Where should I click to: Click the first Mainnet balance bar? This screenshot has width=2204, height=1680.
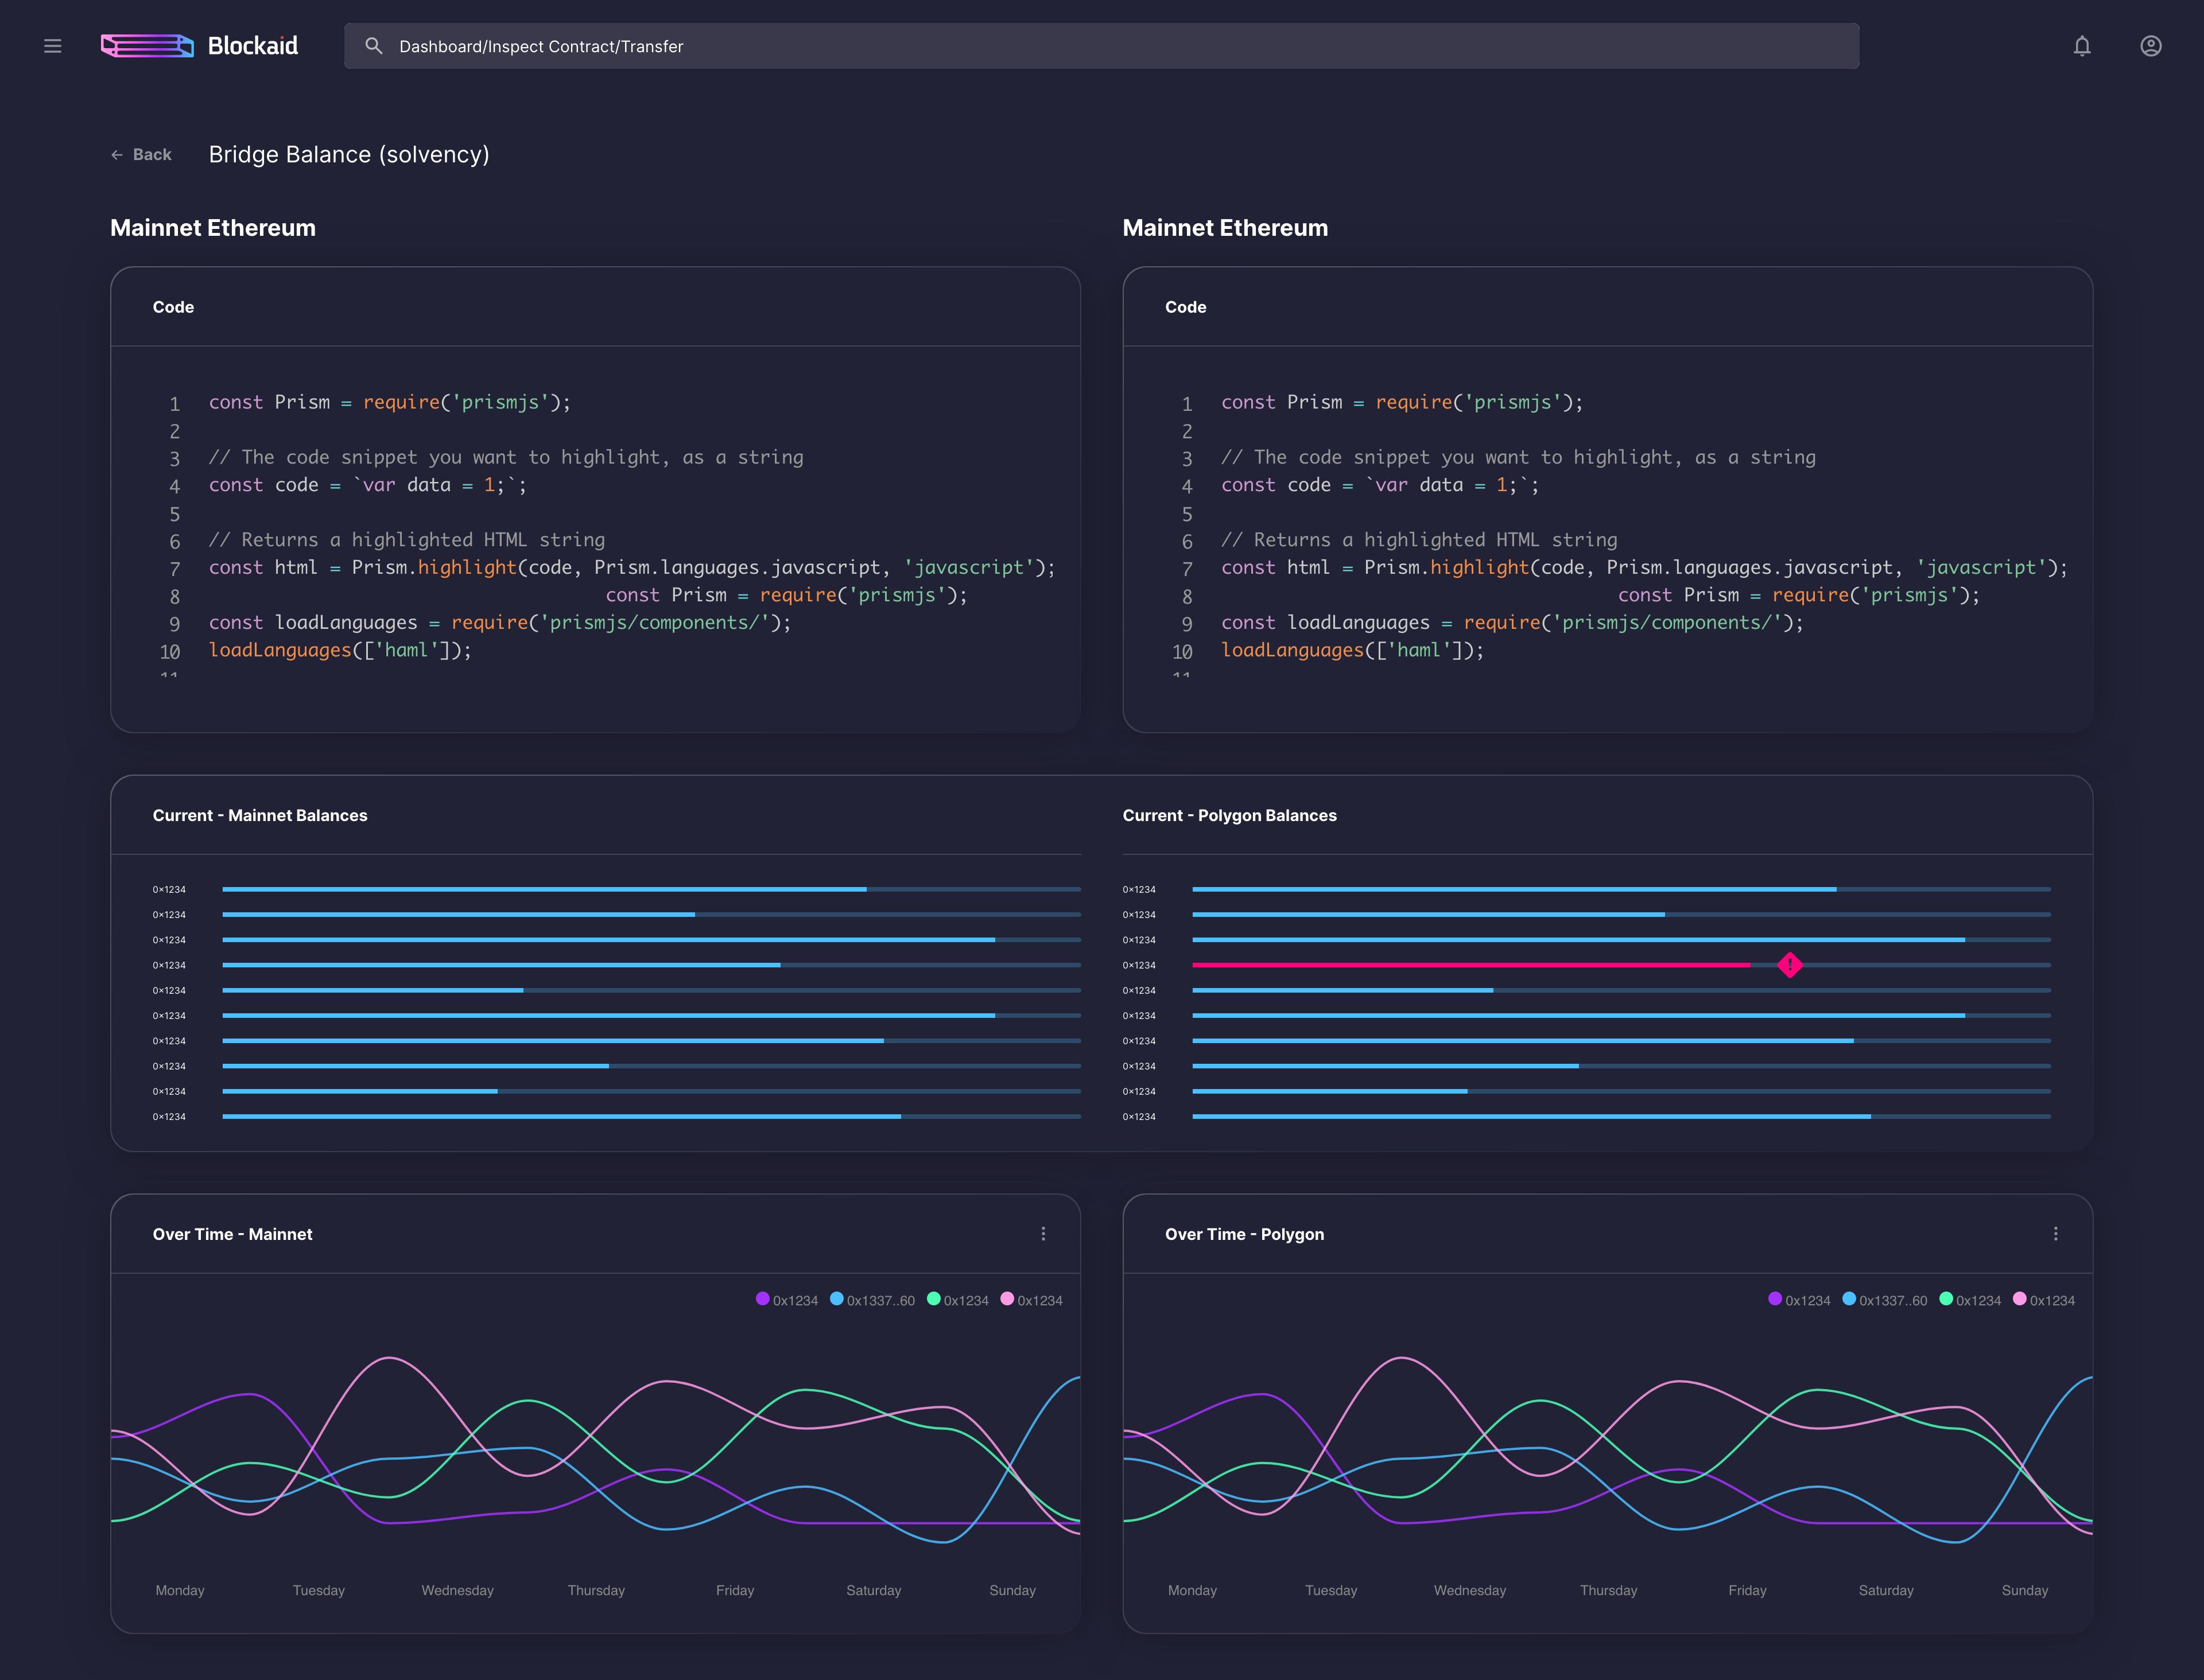[x=544, y=889]
